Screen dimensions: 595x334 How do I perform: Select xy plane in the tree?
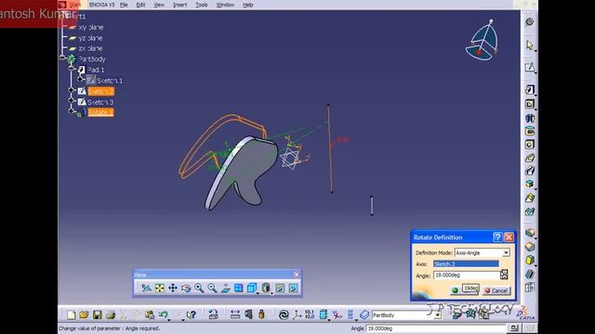pos(91,27)
